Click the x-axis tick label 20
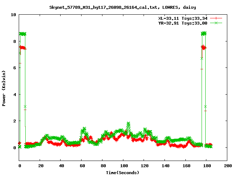This screenshot has width=235, height=176. pyautogui.click(x=41, y=166)
